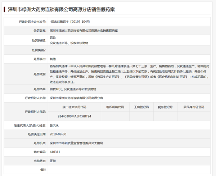Click the 当前状态 value 正常
Image resolution: width=216 pixels, height=176 pixels.
[x=53, y=161]
